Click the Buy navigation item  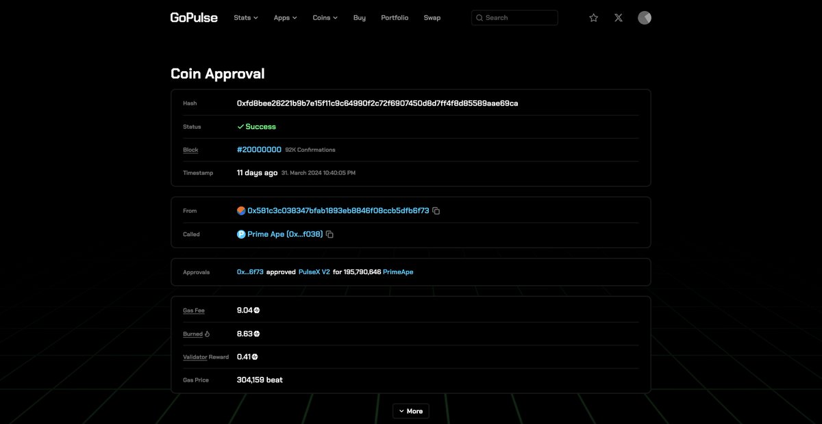tap(359, 17)
